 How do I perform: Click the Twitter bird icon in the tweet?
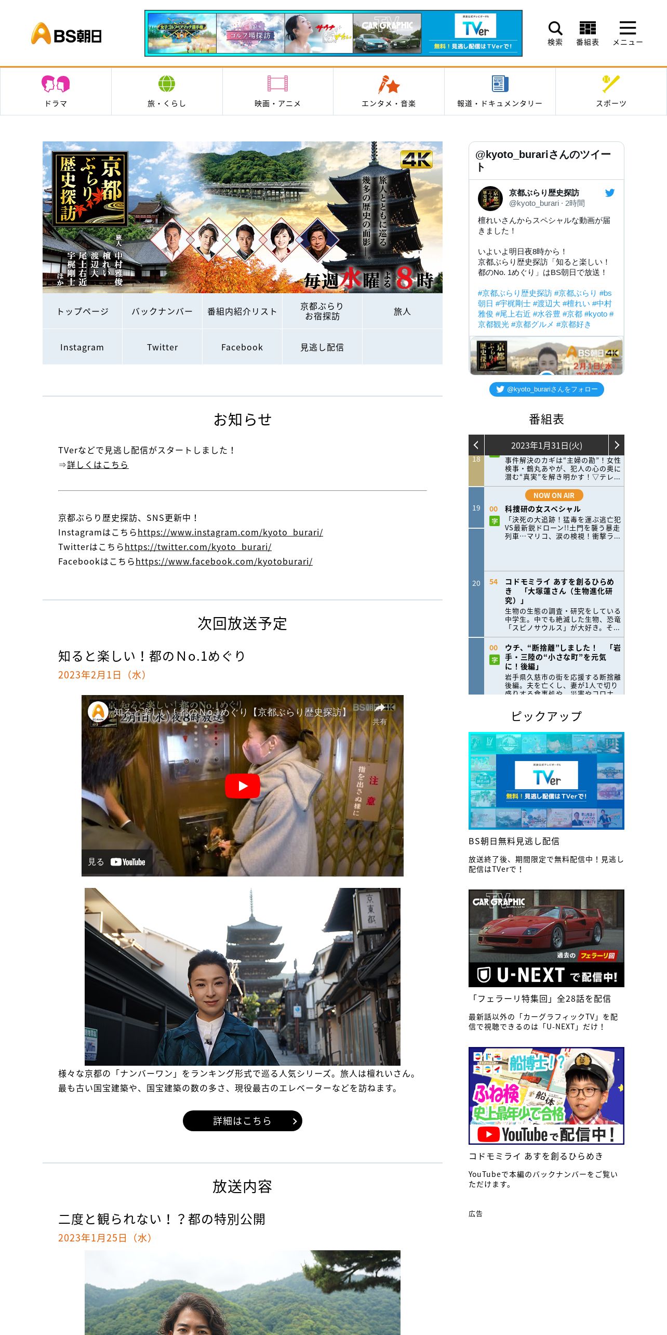pos(610,193)
